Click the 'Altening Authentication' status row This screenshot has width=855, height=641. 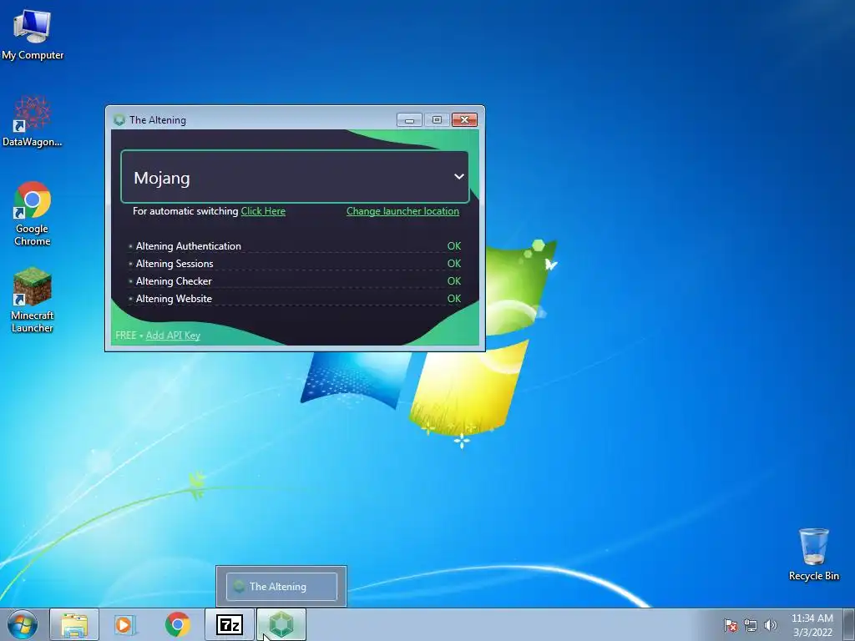[x=295, y=246]
